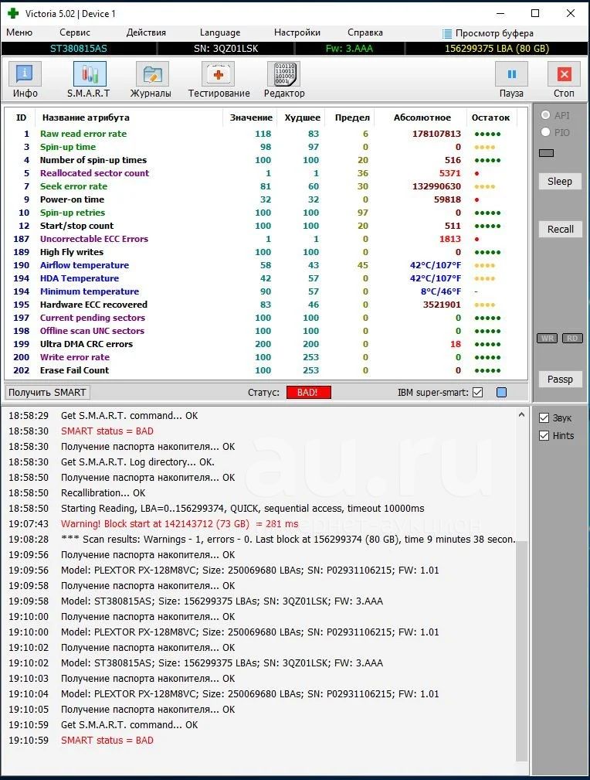
Task: Click the blue square next to IBM super-smart
Action: pos(501,393)
